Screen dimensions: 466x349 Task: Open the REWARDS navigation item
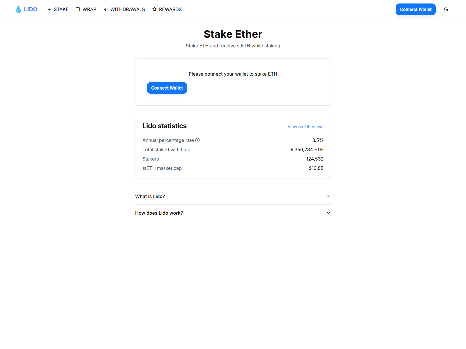click(x=167, y=9)
